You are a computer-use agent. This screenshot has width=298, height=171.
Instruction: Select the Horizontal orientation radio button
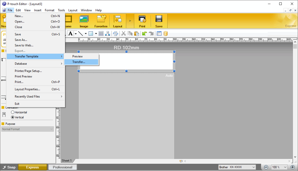click(13, 112)
